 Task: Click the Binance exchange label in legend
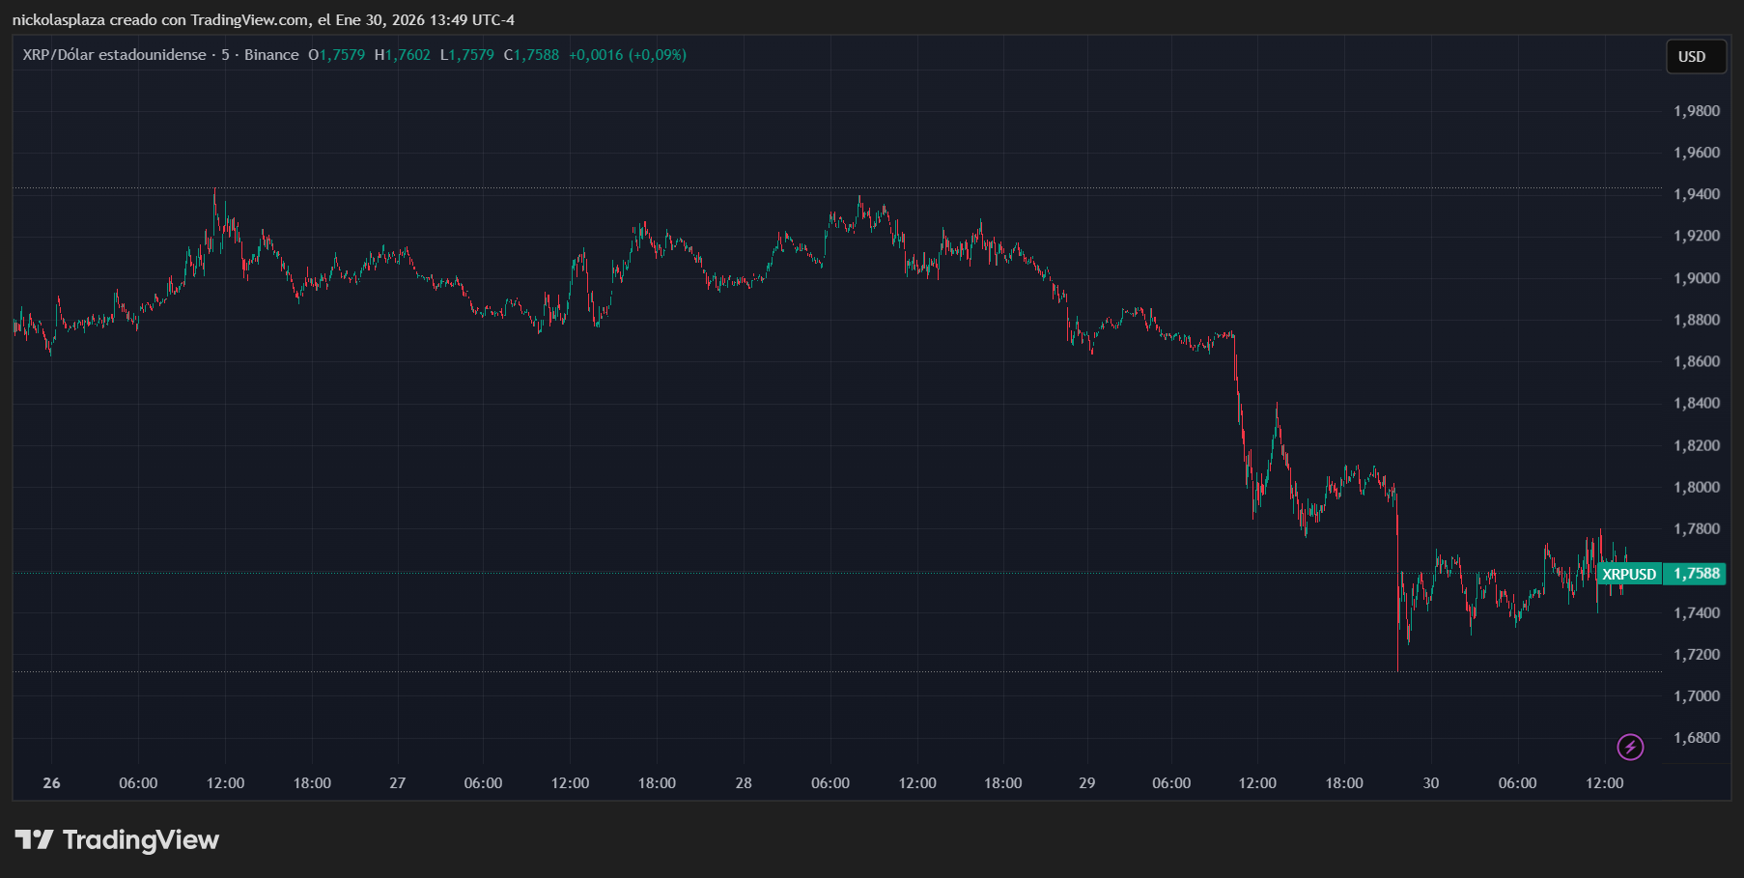[271, 55]
